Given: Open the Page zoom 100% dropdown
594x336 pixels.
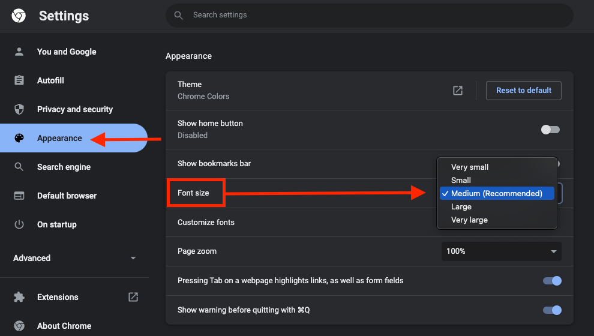Looking at the screenshot, I should (x=501, y=251).
